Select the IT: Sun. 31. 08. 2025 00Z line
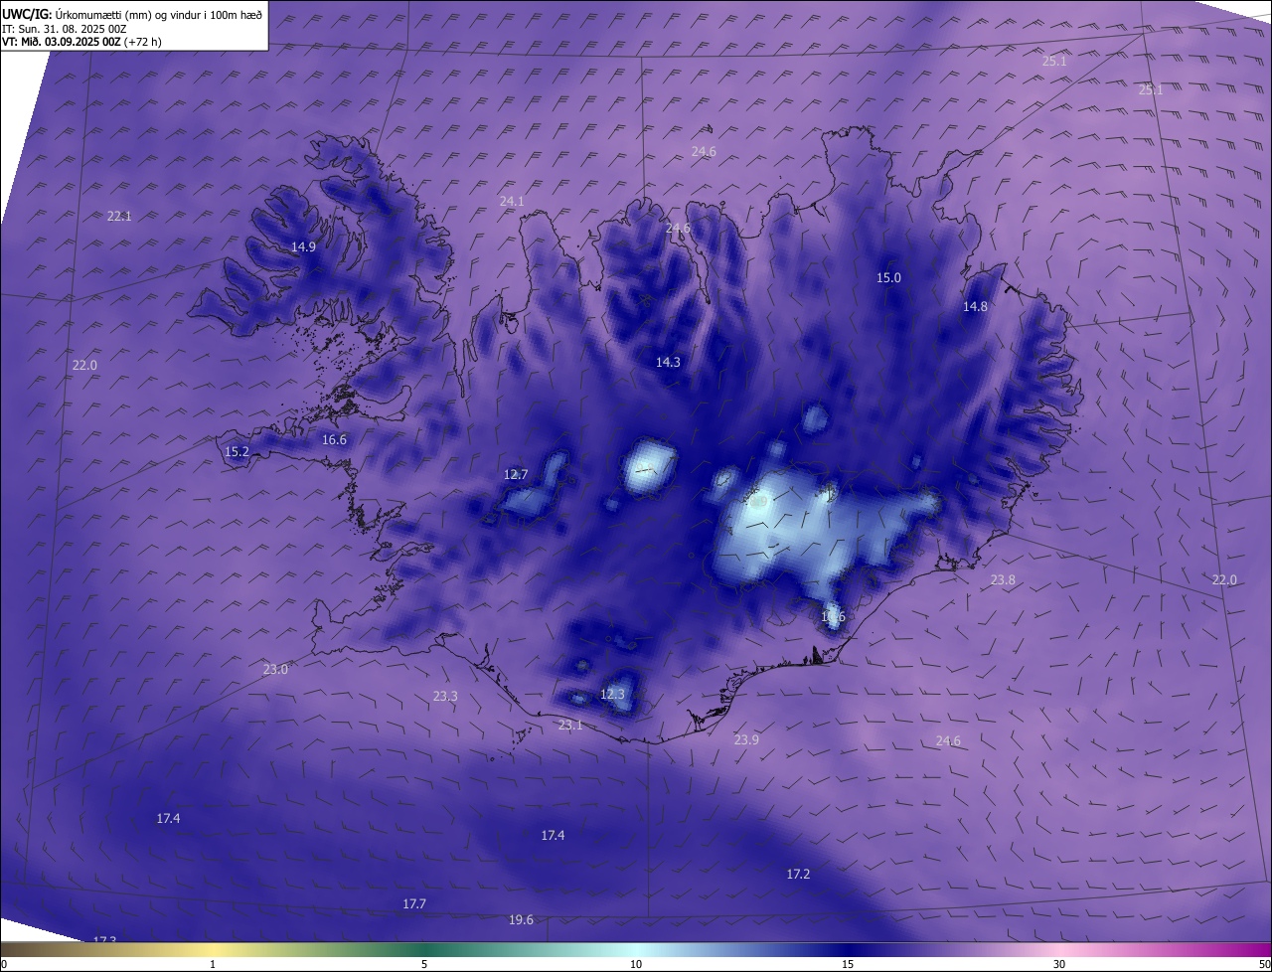Screen dimensions: 1272x972 (65, 28)
